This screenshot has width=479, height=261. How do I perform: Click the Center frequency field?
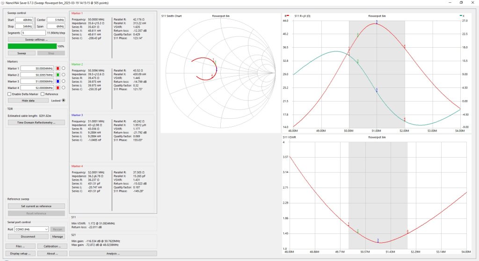56,20
